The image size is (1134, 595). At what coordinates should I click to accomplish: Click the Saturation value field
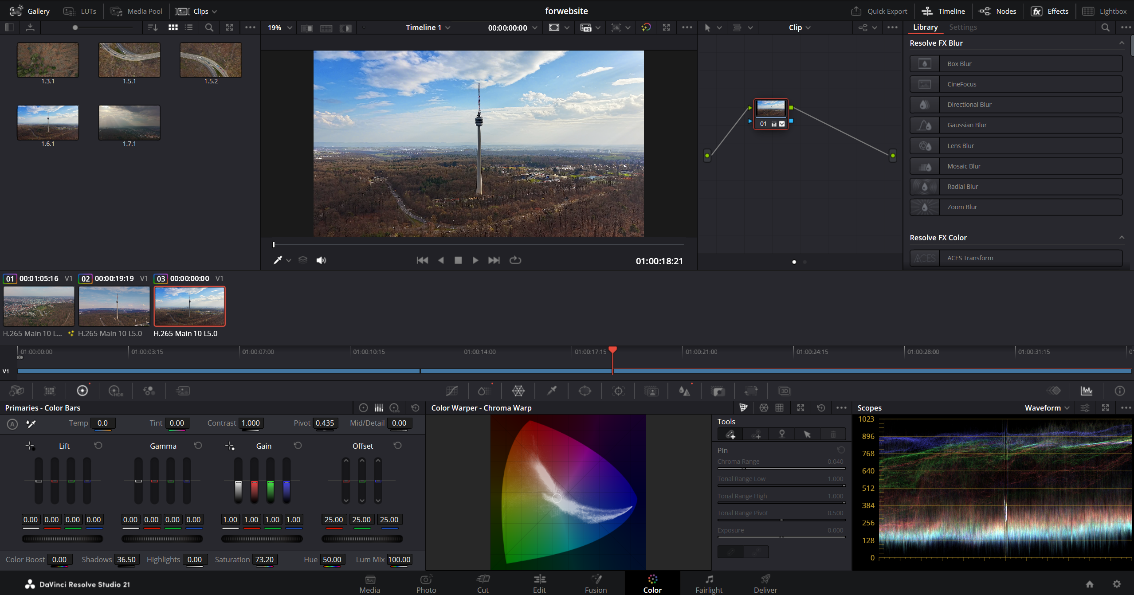click(264, 560)
